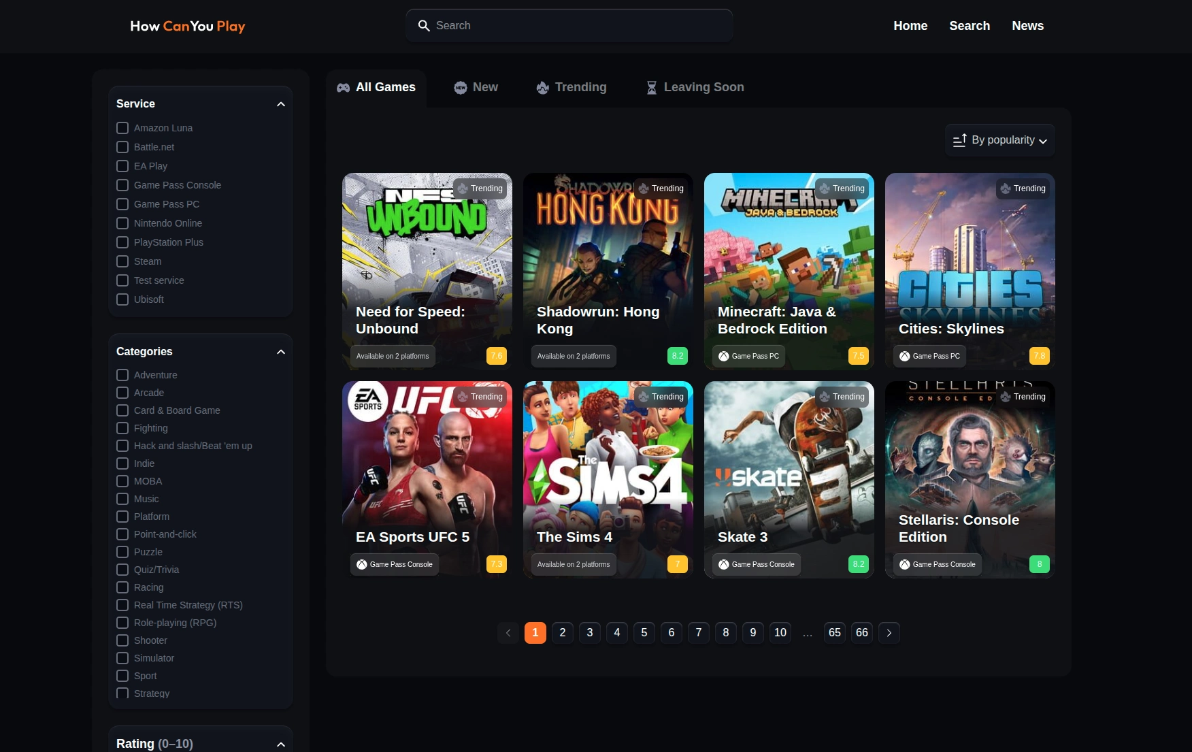Check the Battle.net service checkbox
1192x752 pixels.
122,147
